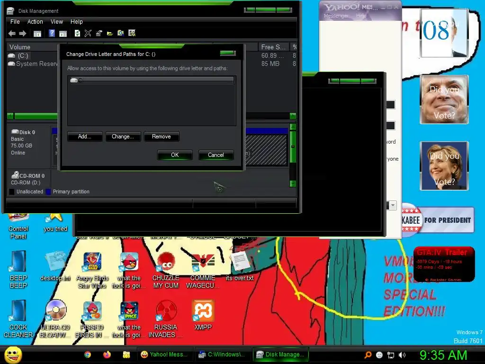Switch to the C:\Windows\ taskbar button

223,355
